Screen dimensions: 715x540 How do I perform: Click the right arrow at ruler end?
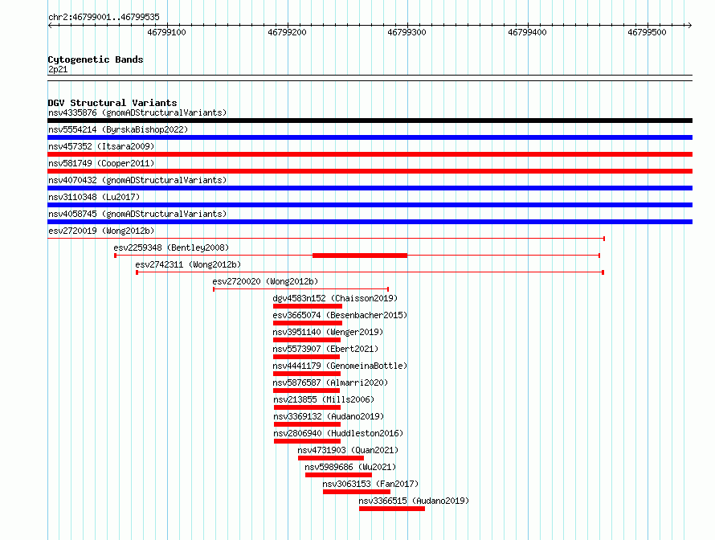(689, 26)
